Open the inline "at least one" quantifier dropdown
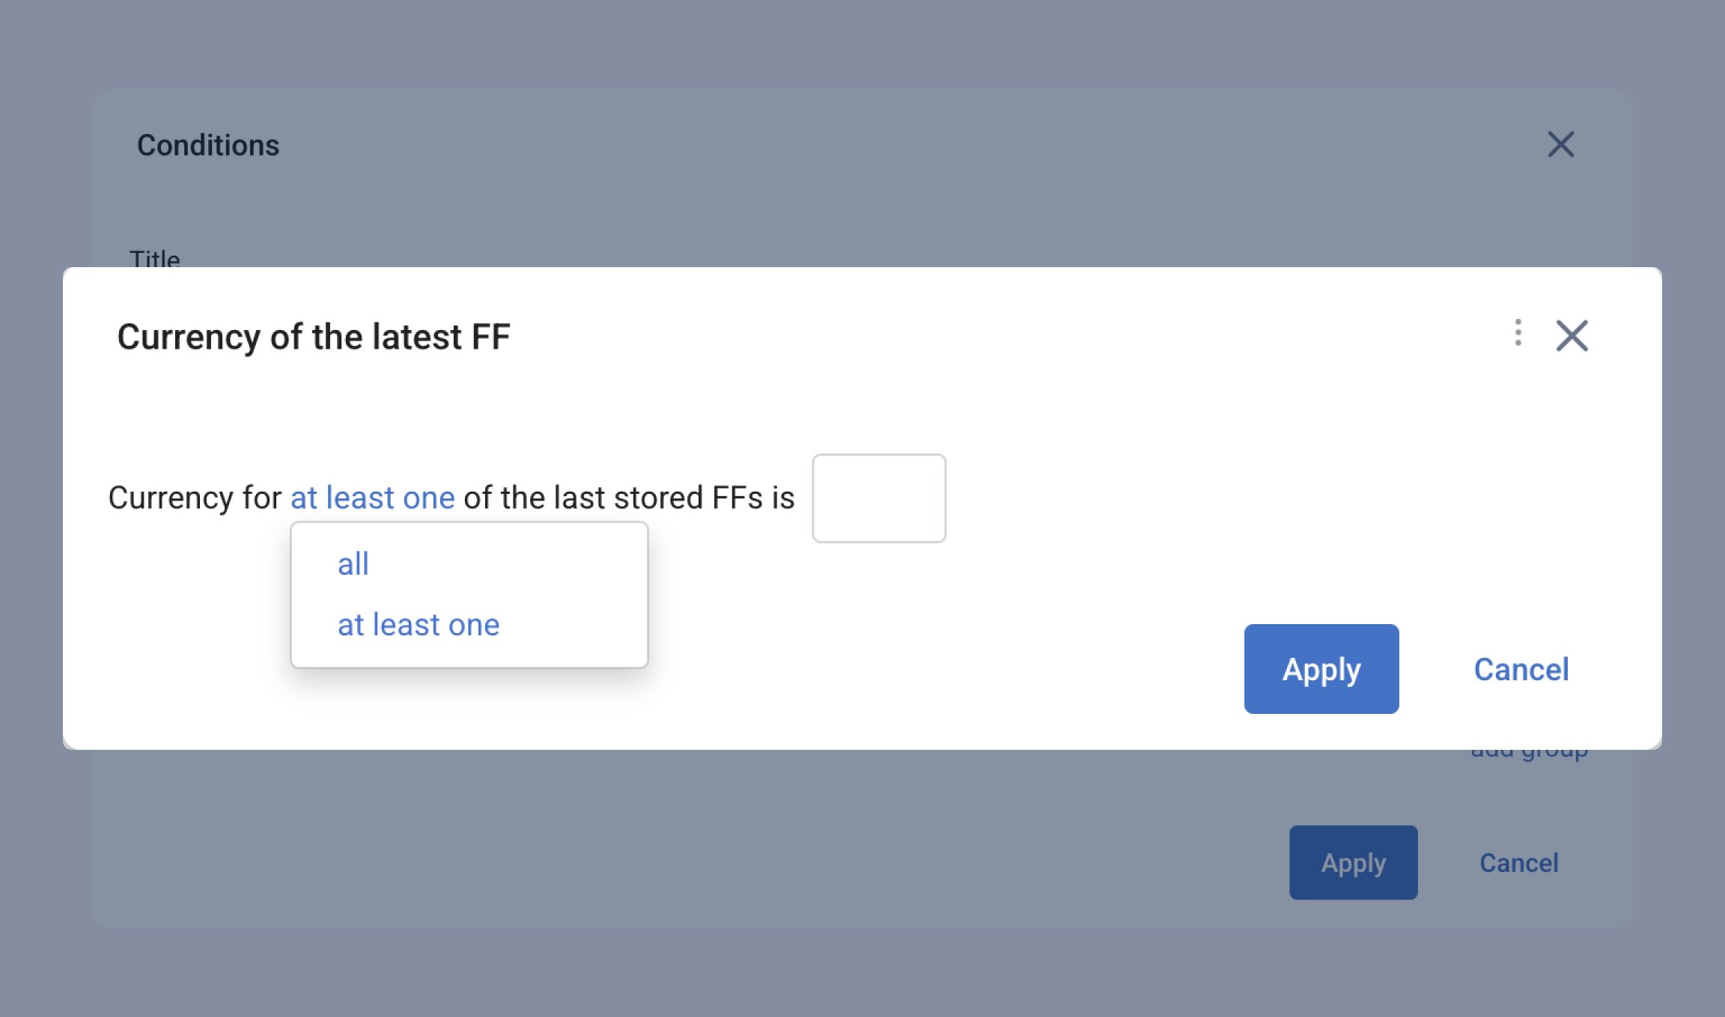Screen dimensions: 1725x1017 pyautogui.click(x=372, y=498)
